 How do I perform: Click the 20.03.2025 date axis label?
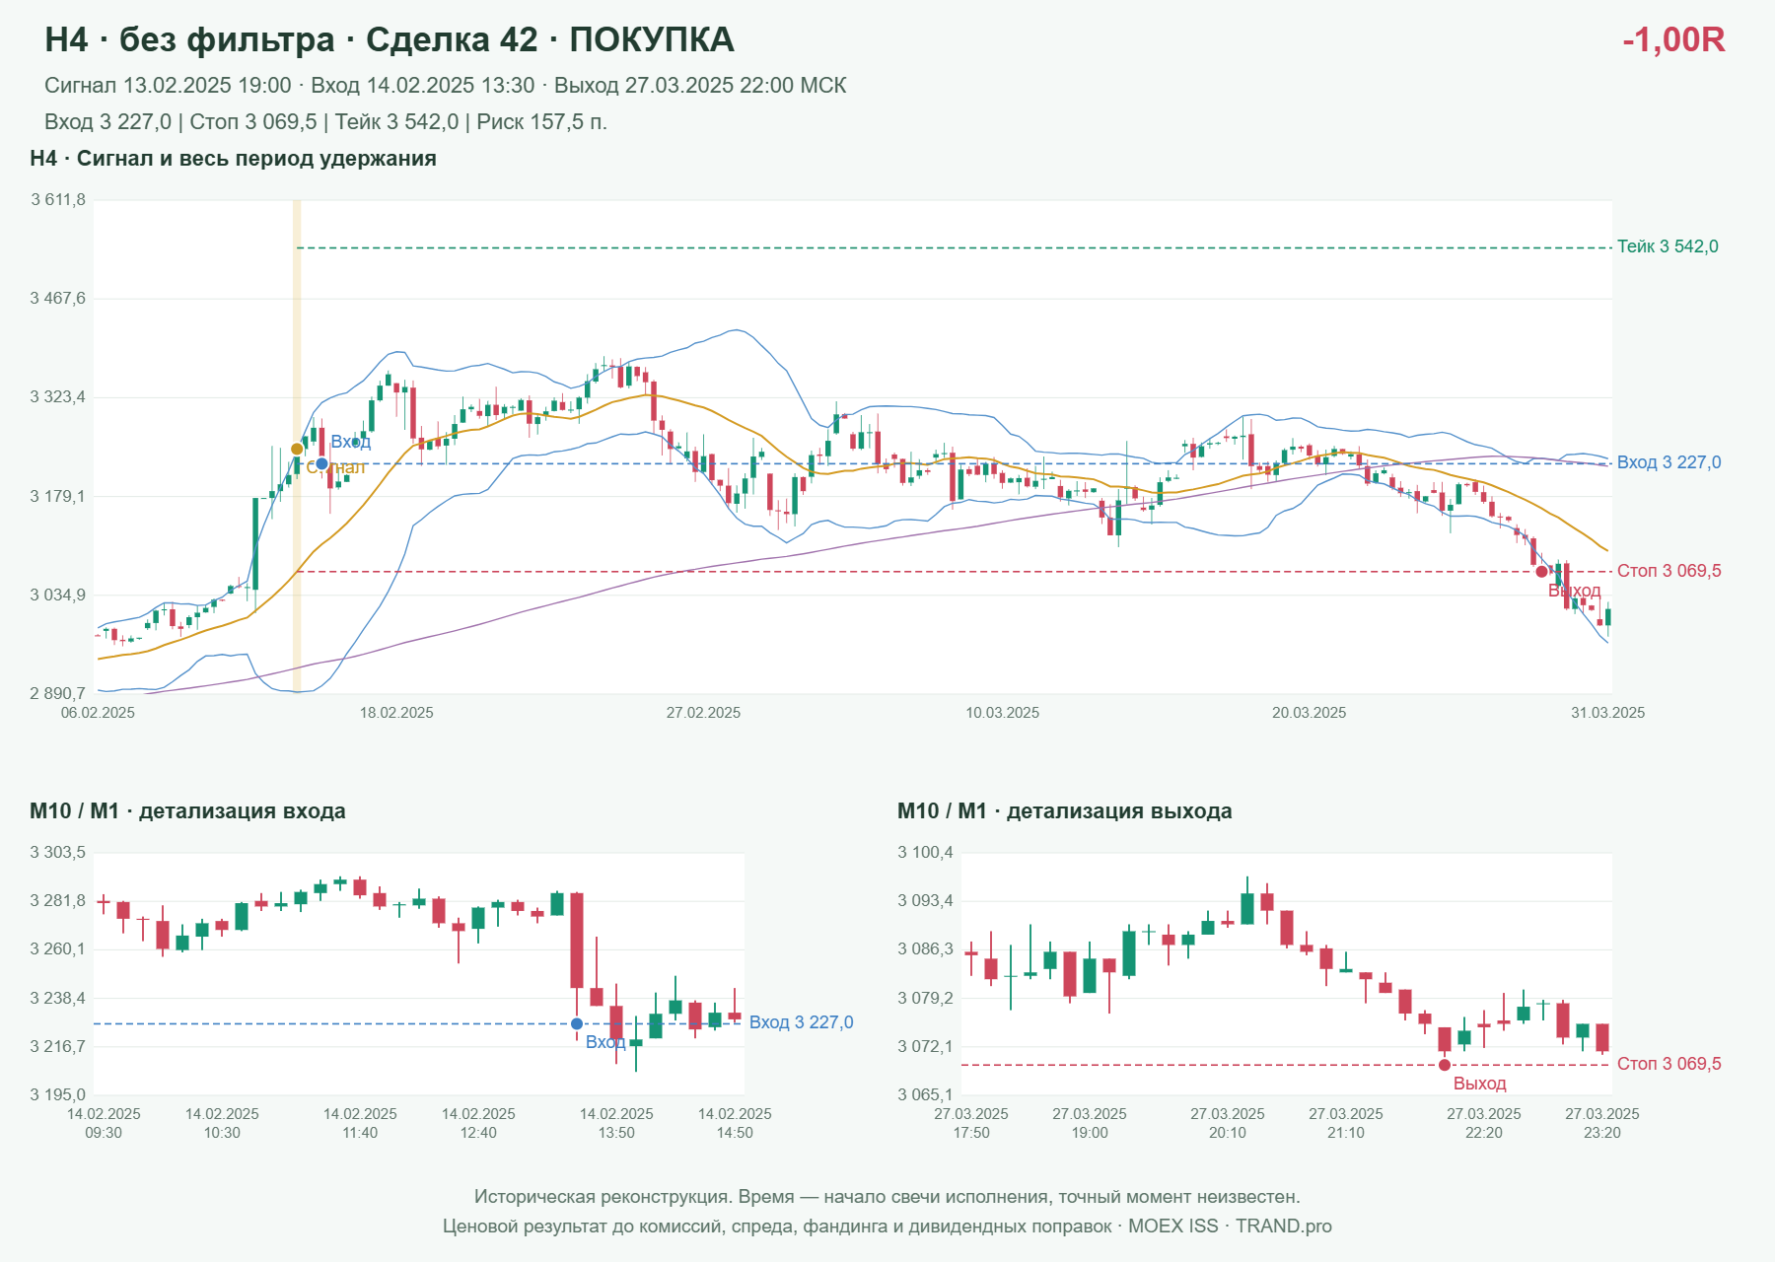point(1309,713)
